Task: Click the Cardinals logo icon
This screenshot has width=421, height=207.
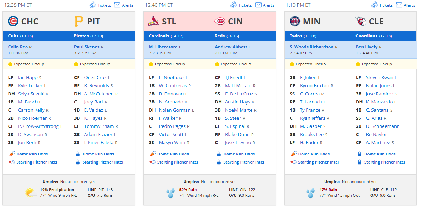Action: click(x=153, y=22)
